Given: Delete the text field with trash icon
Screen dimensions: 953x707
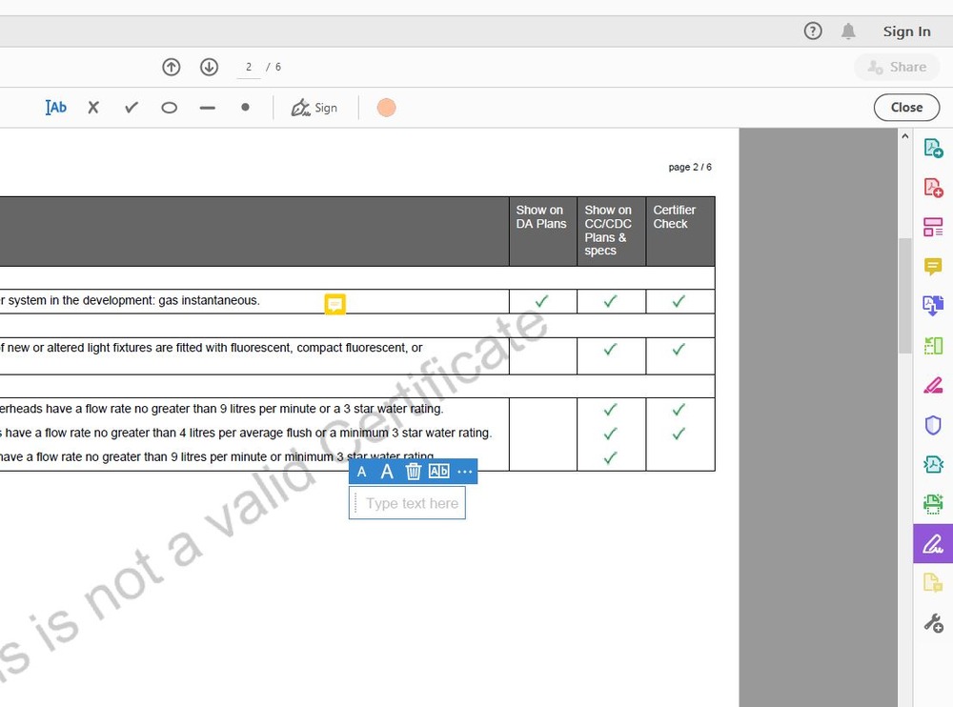Looking at the screenshot, I should [413, 472].
